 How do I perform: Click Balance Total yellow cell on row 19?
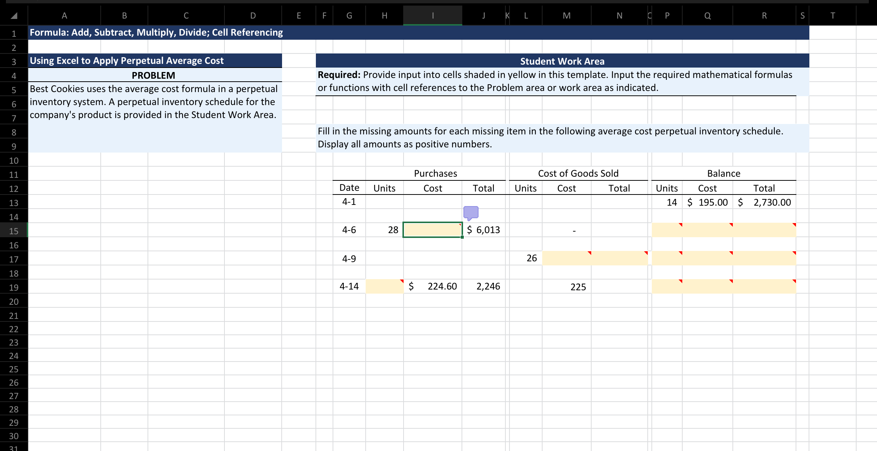[x=764, y=286]
